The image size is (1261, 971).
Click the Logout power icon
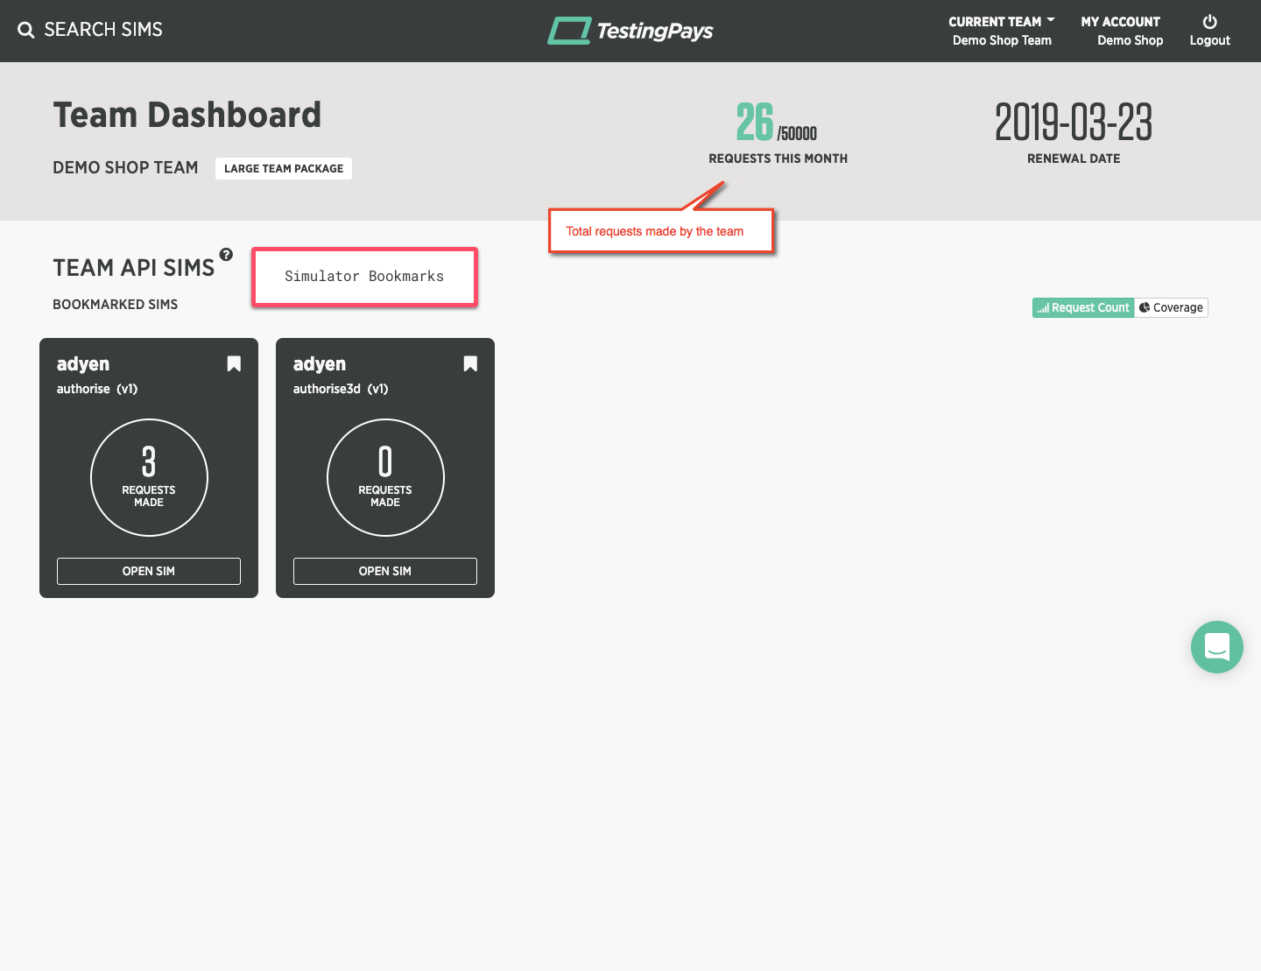[1210, 22]
